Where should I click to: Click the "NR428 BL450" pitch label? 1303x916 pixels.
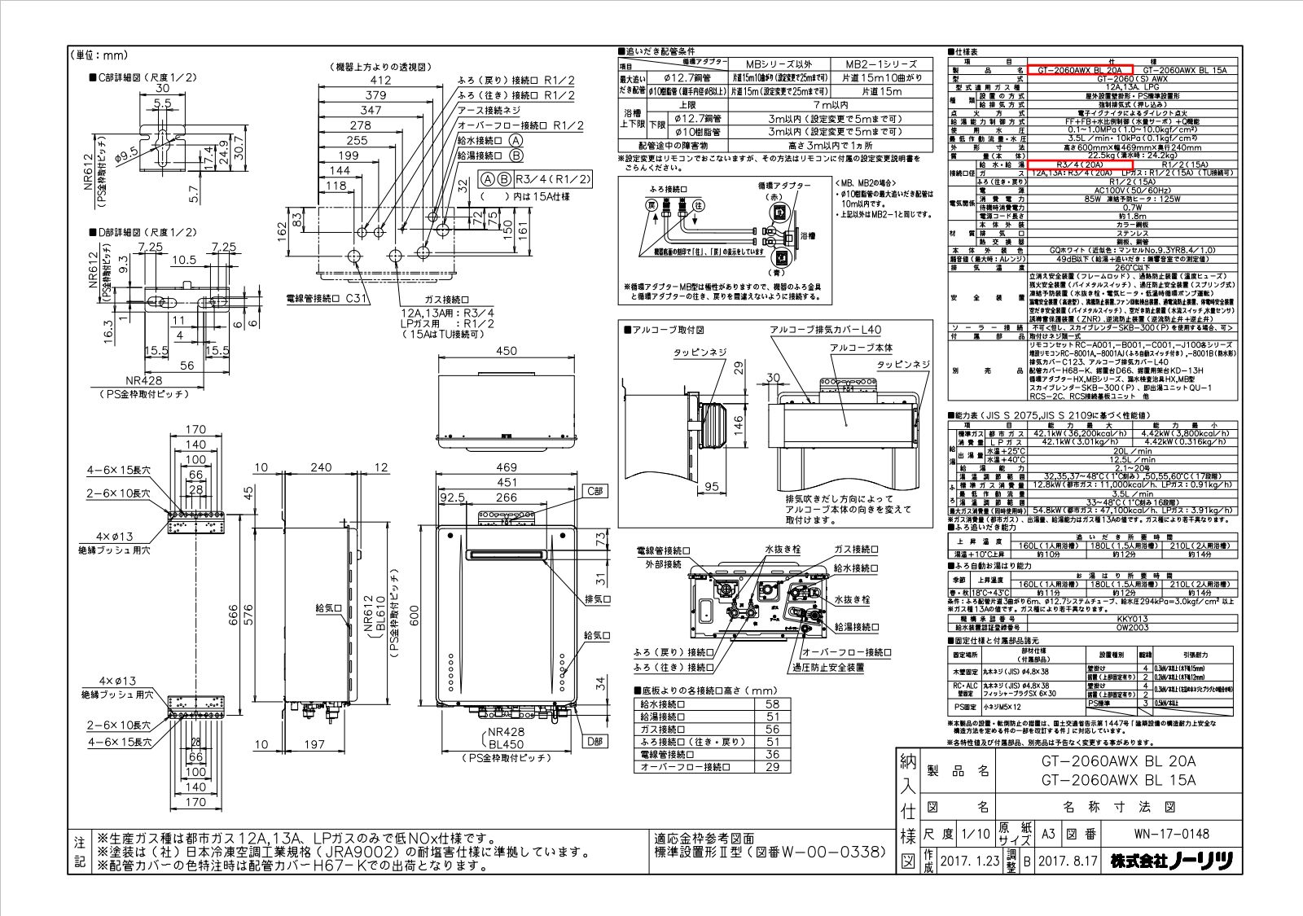click(x=506, y=738)
